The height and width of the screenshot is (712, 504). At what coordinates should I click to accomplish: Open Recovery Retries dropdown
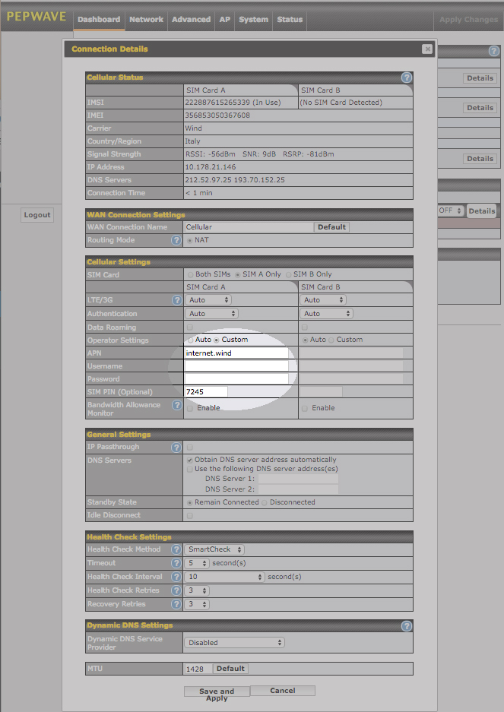coord(196,604)
